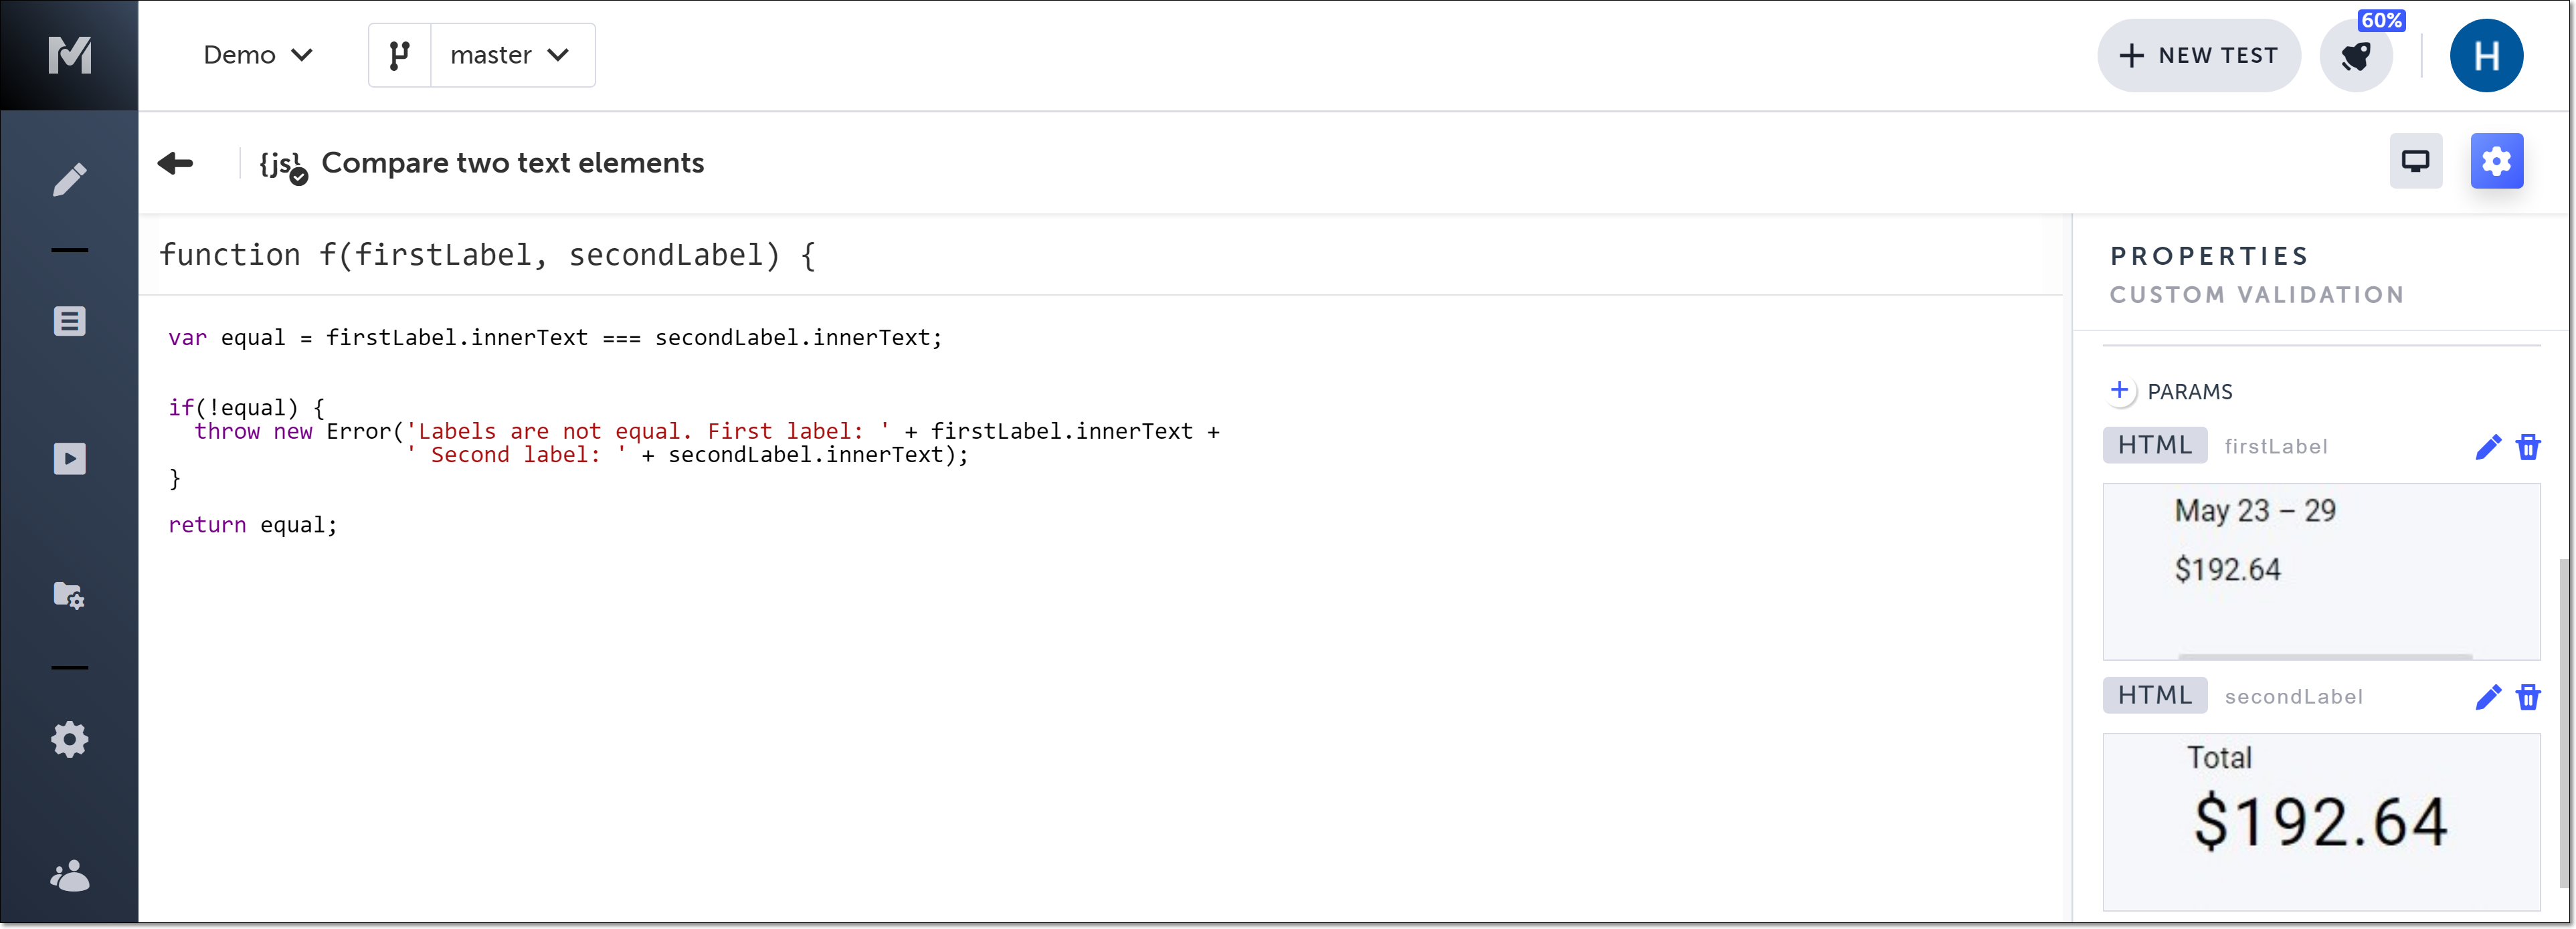Click the pencil edit icon in the sidebar
The image size is (2576, 929).
coord(69,180)
